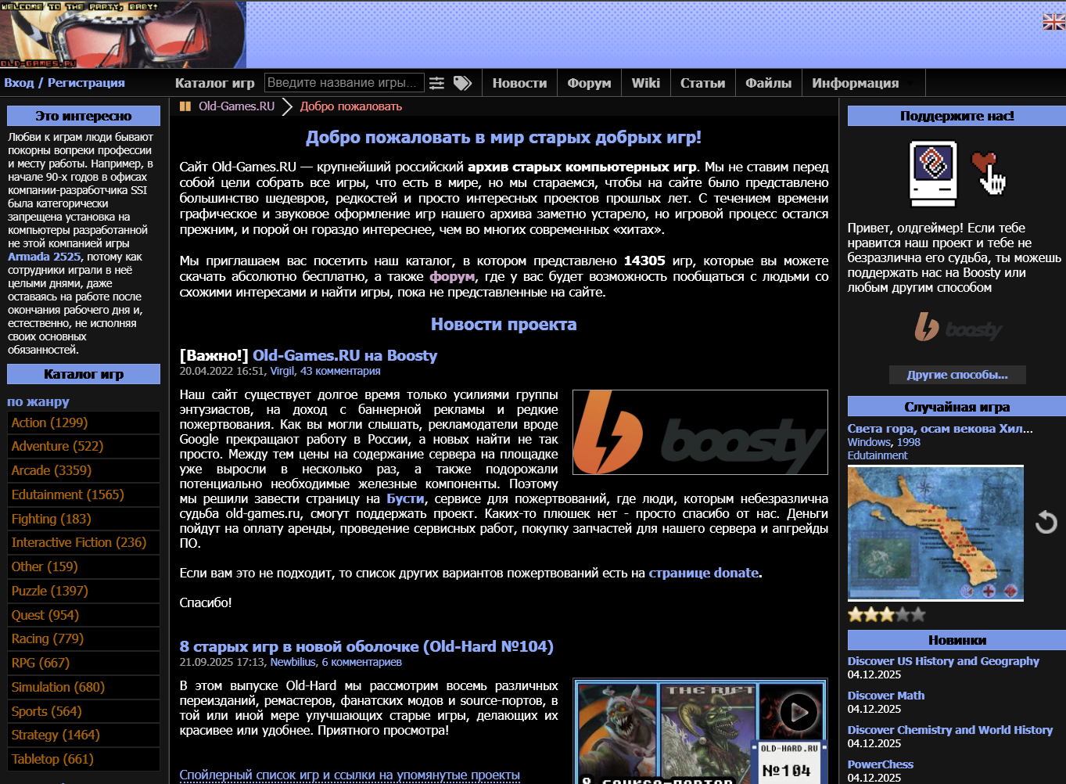Screen dimensions: 1066x784
Task: Click the Boosty logo in support sidebar
Action: coord(957,327)
